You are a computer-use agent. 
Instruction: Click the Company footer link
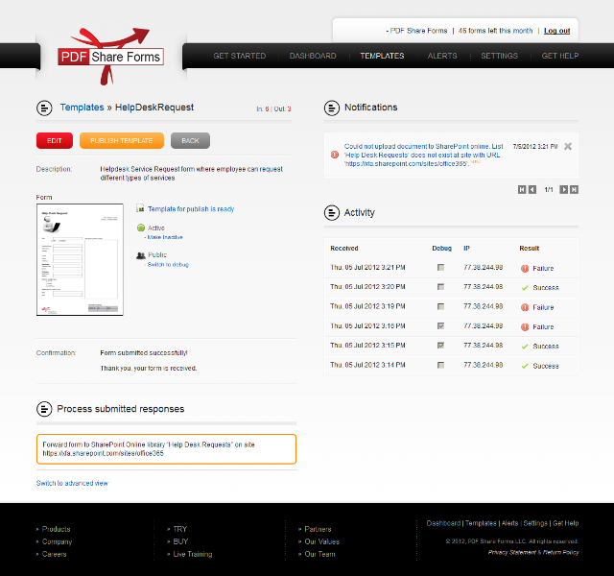(58, 541)
